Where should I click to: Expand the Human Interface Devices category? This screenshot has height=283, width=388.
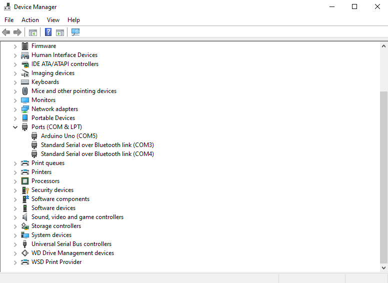[15, 55]
